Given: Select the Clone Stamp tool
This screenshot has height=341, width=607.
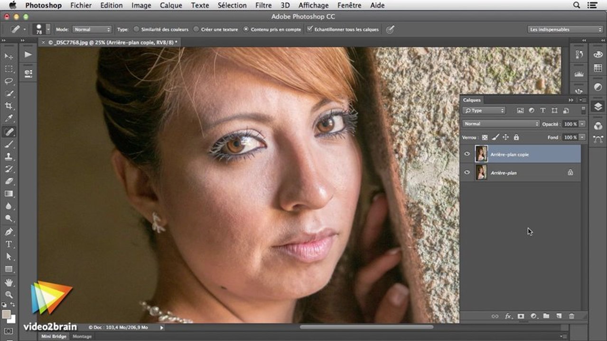Looking at the screenshot, I should (9, 157).
